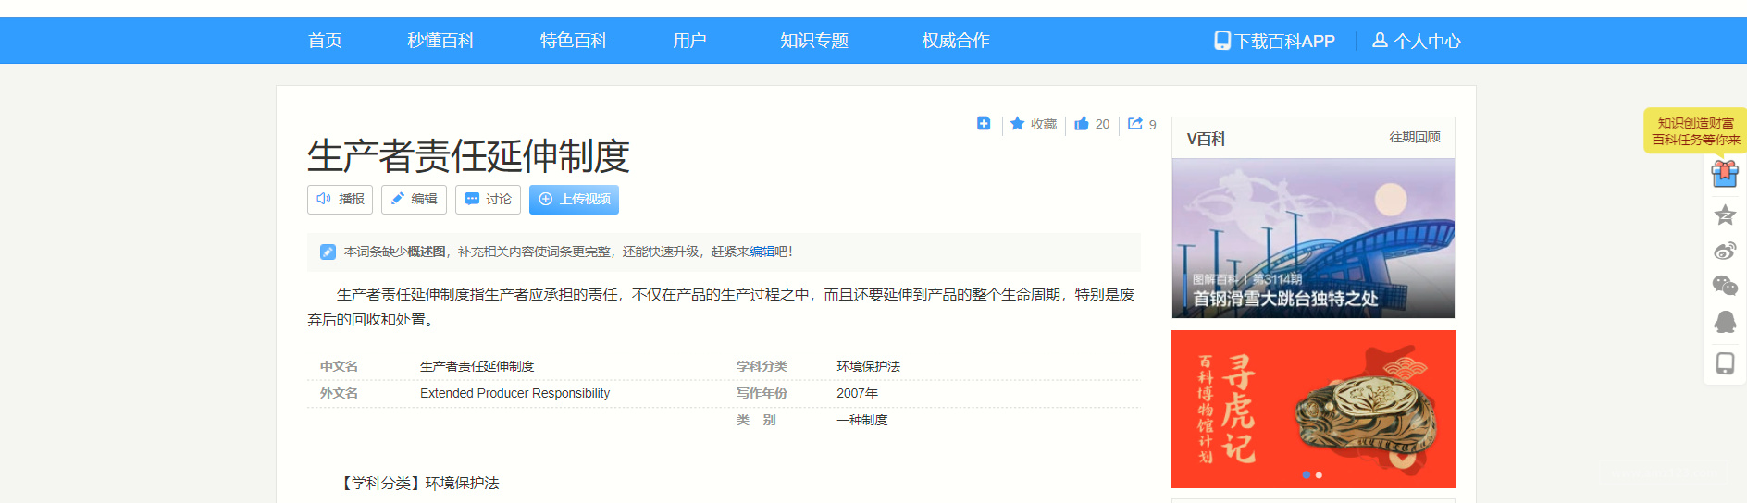
Task: Click the 2007年 value in info table
Action: click(x=857, y=393)
